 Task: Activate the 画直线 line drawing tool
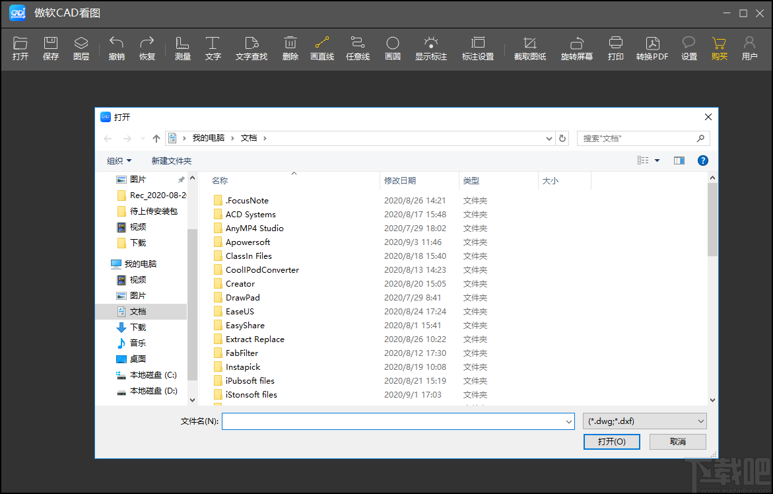coord(321,48)
